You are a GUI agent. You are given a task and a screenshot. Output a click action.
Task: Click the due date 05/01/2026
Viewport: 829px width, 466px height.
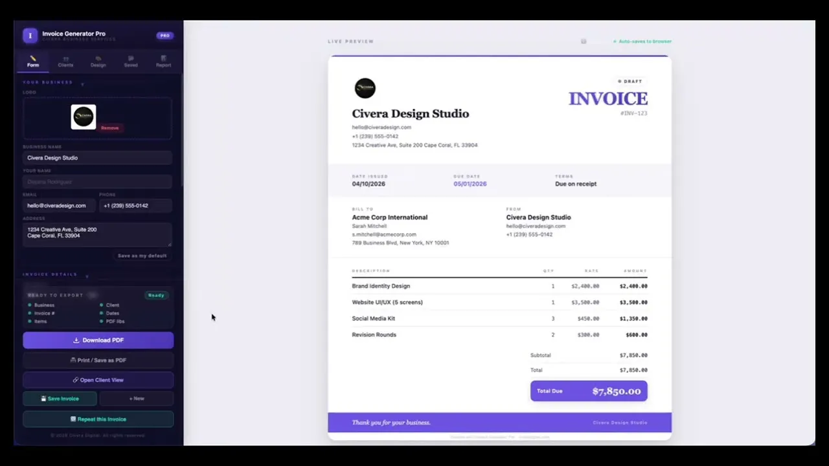(x=470, y=184)
